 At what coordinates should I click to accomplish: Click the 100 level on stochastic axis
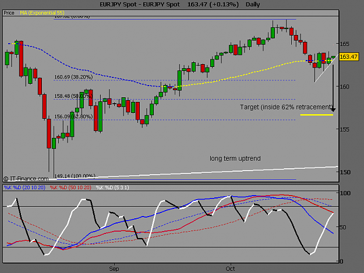point(345,193)
